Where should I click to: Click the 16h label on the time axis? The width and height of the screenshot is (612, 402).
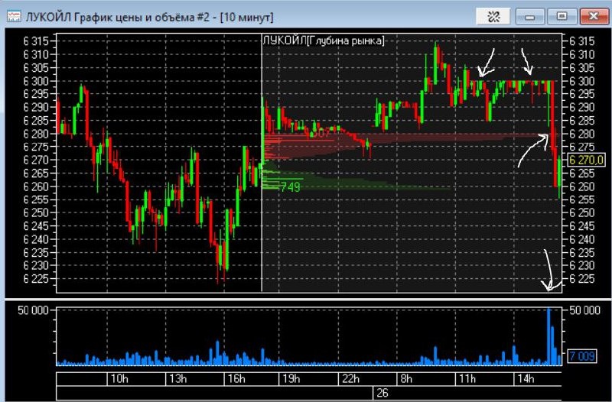pyautogui.click(x=236, y=378)
